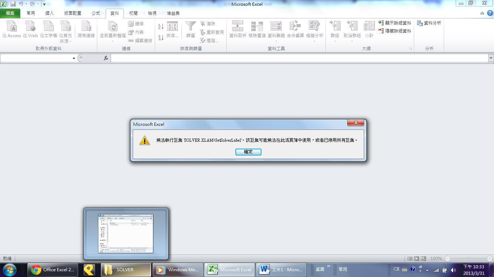Open 資料分析 data analysis tool
Image resolution: width=494 pixels, height=277 pixels.
tap(429, 23)
